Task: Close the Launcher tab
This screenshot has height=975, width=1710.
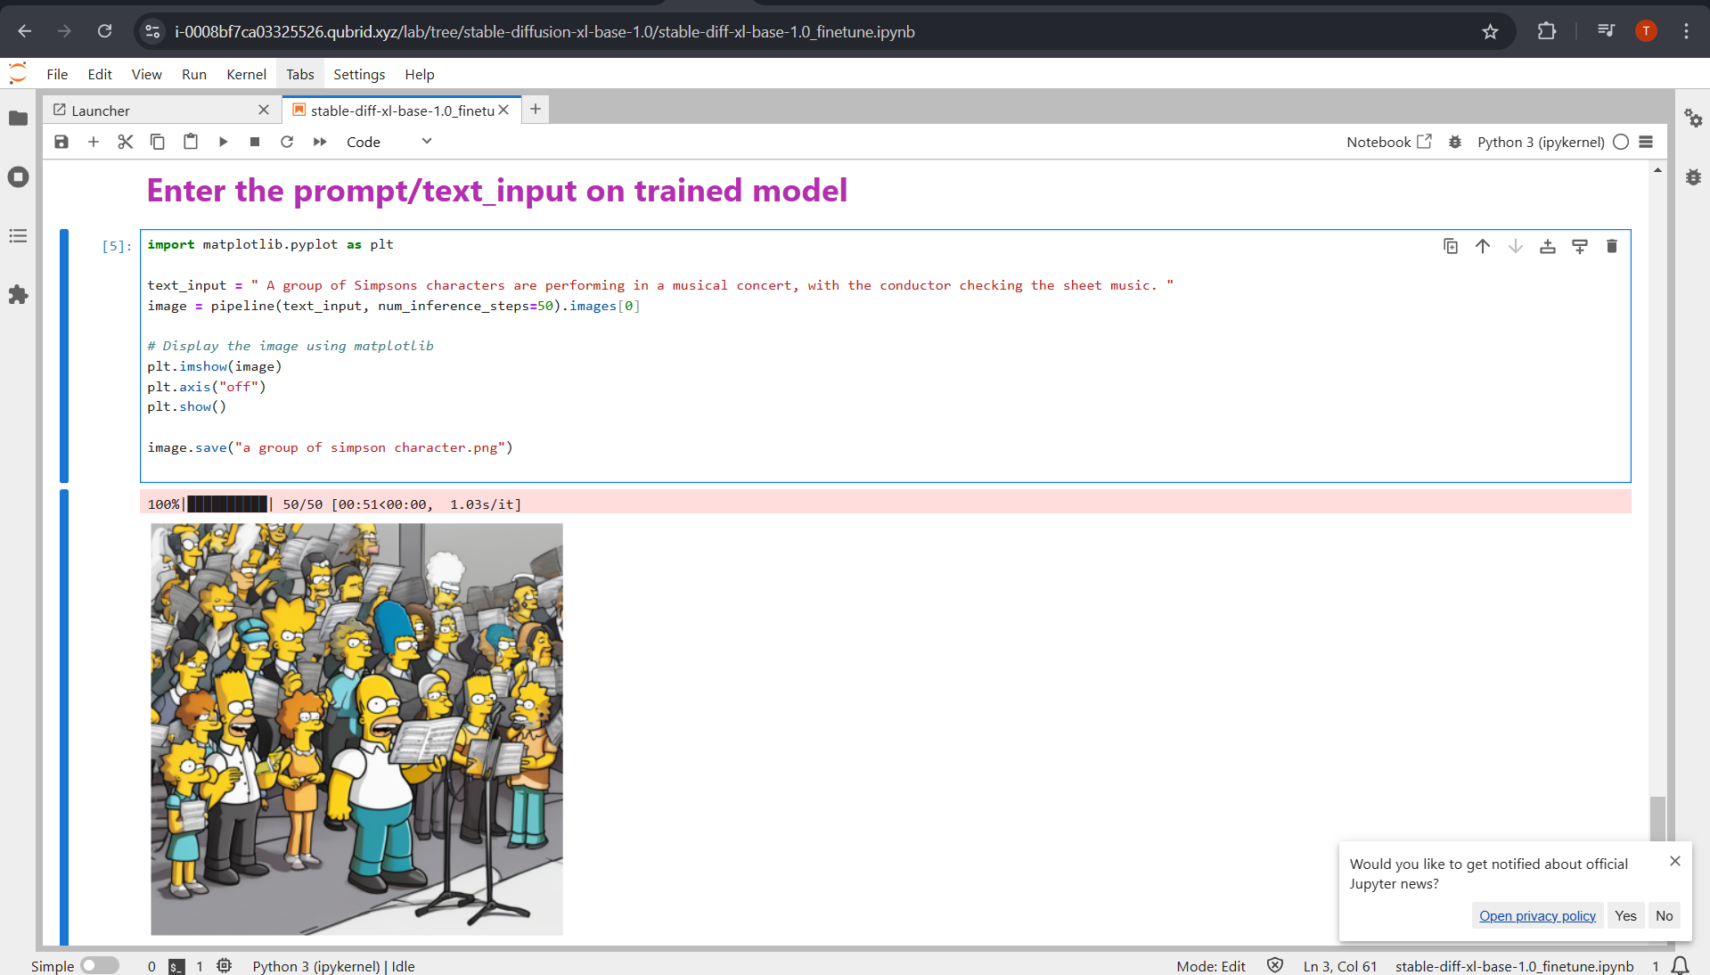Action: pyautogui.click(x=264, y=110)
